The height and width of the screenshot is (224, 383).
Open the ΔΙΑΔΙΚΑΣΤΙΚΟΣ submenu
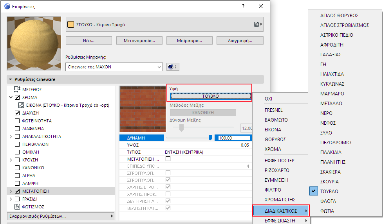coord(281,211)
